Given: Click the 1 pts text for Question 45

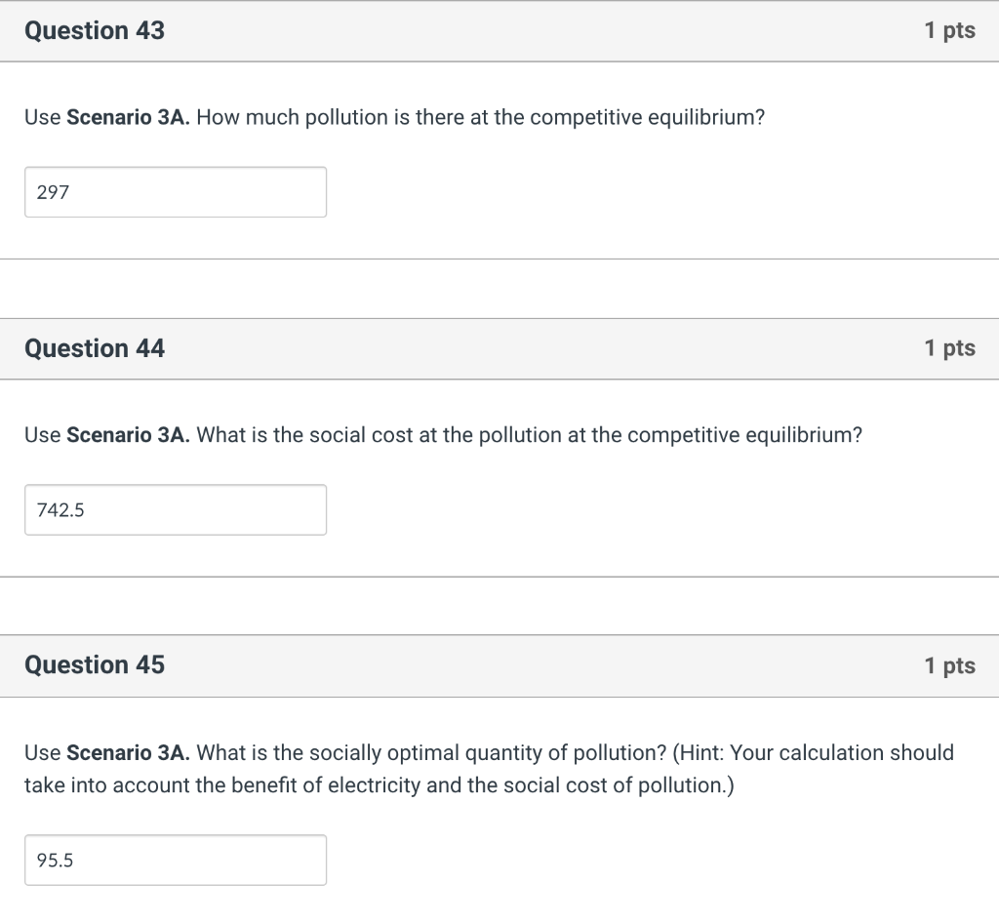Looking at the screenshot, I should [x=949, y=665].
